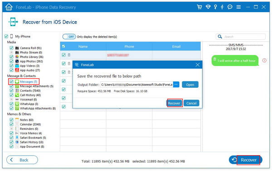Screen dimensions: 272x171
Task: Click the Open button in the dialog
Action: 190,85
